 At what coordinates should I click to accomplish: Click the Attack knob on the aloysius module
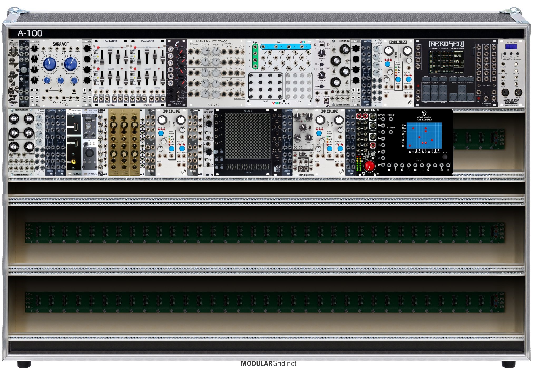tap(182, 51)
